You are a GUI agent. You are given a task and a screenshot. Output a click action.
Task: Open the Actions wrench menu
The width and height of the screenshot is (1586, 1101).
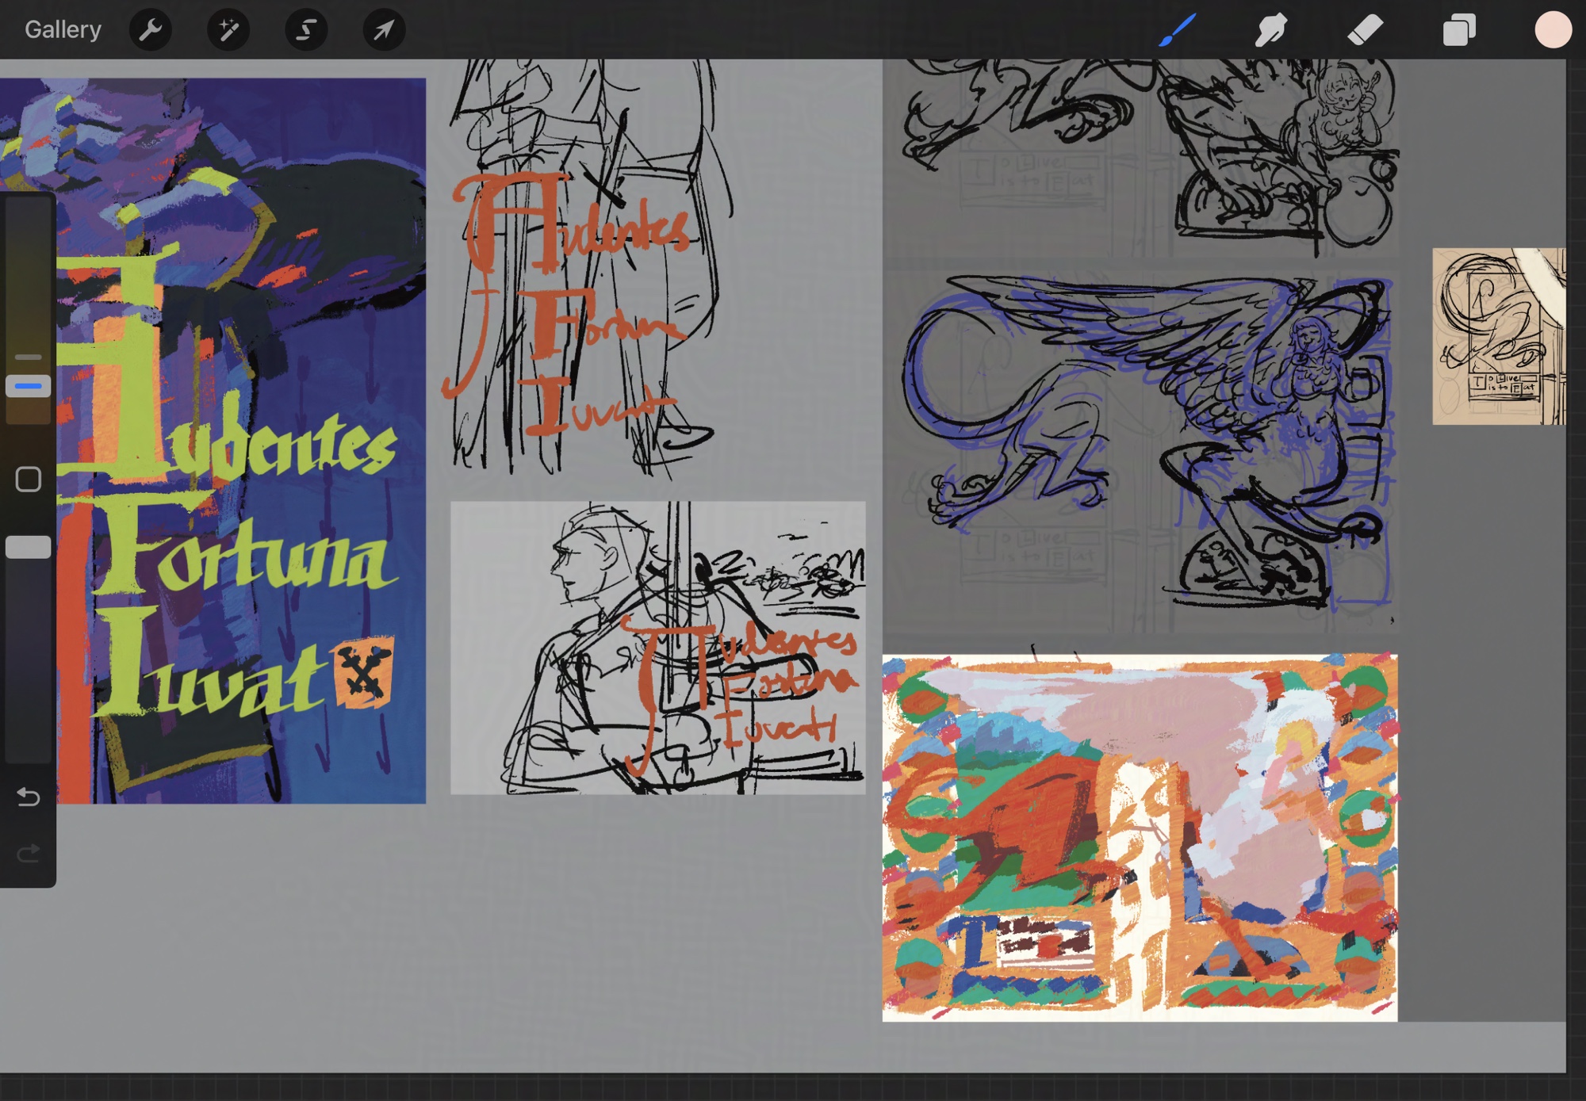[150, 30]
